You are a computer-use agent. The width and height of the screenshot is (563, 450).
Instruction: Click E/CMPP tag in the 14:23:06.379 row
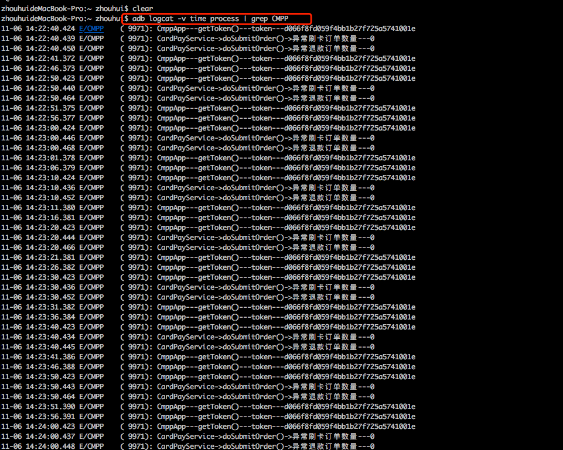click(x=91, y=168)
